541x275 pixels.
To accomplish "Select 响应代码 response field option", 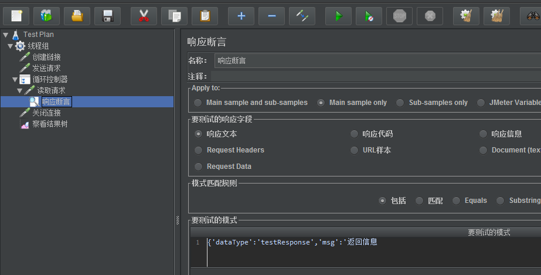I will [355, 134].
